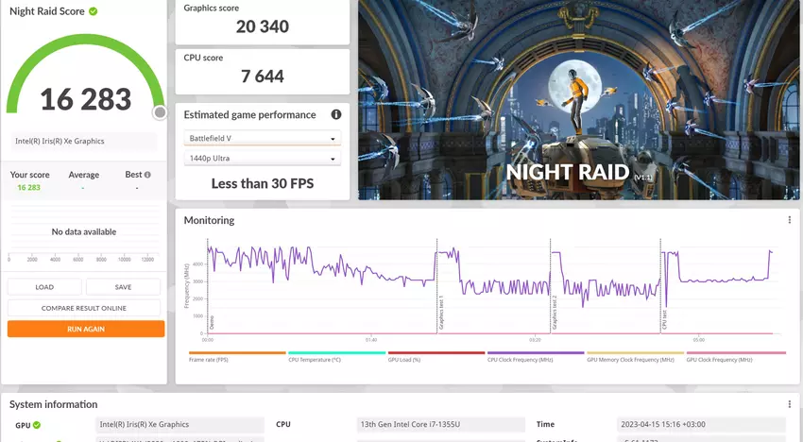Expand the 1440p Ultra resolution dropdown

262,159
